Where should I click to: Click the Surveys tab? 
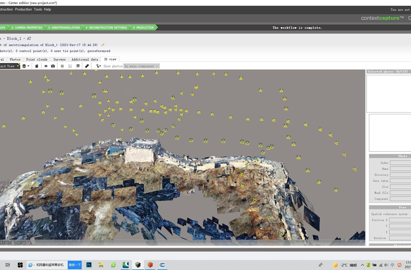tap(59, 59)
